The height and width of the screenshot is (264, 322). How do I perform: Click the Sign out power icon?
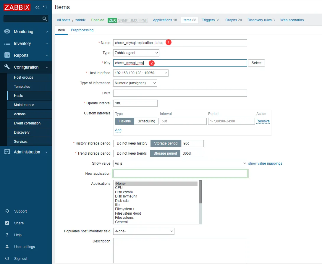pos(7,258)
